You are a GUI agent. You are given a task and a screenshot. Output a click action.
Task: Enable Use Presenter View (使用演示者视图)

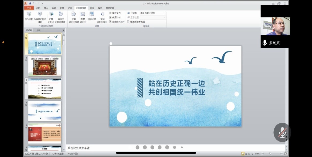point(129,22)
